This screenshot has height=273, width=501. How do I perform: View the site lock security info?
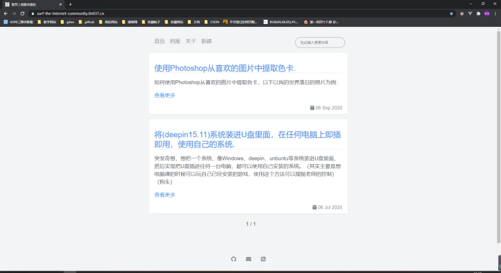pyautogui.click(x=33, y=13)
